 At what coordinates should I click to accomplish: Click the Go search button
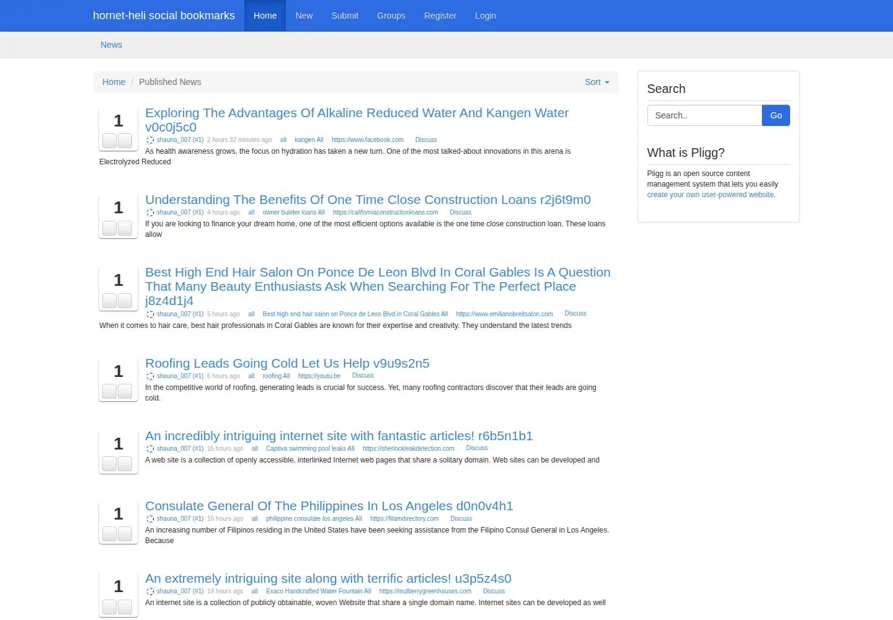[x=776, y=115]
